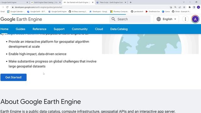Reload the current page
This screenshot has width=201, height=113.
pyautogui.click(x=7, y=7)
